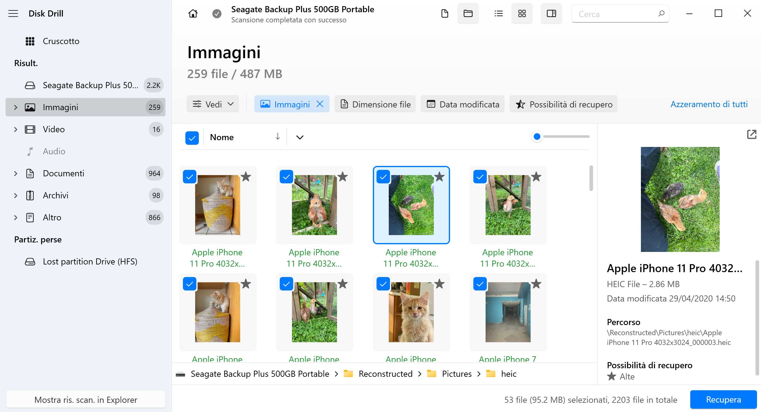Select Seagate Backup Plus results entry

tap(85, 85)
